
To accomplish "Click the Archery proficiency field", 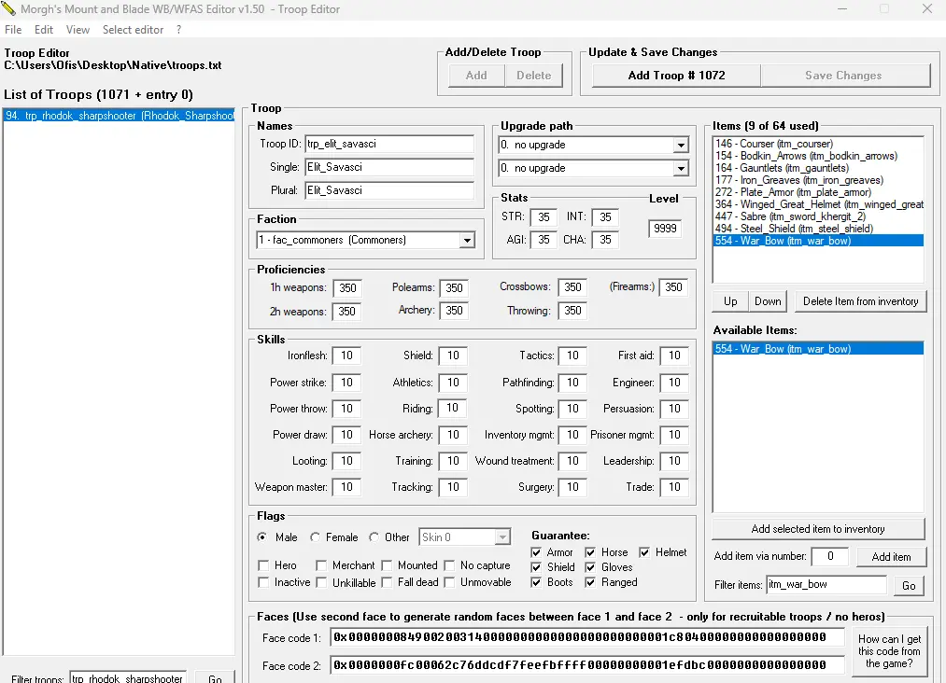I will [454, 311].
